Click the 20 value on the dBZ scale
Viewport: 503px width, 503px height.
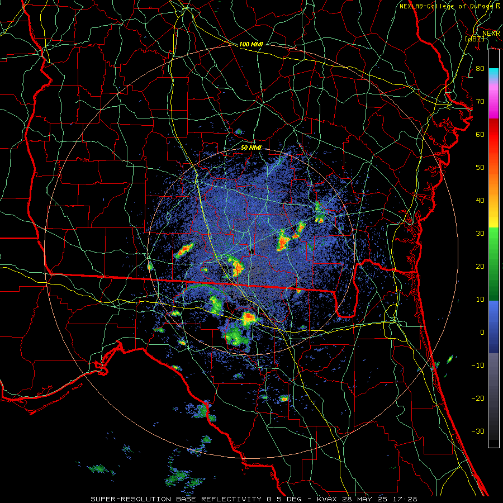480,266
